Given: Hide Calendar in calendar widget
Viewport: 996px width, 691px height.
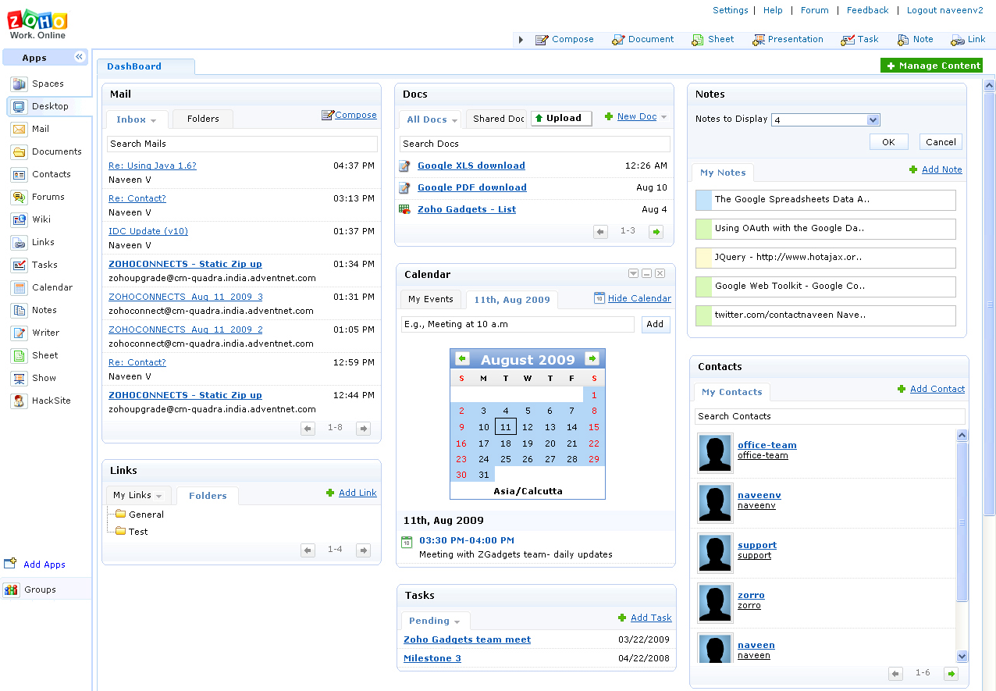Looking at the screenshot, I should coord(639,298).
